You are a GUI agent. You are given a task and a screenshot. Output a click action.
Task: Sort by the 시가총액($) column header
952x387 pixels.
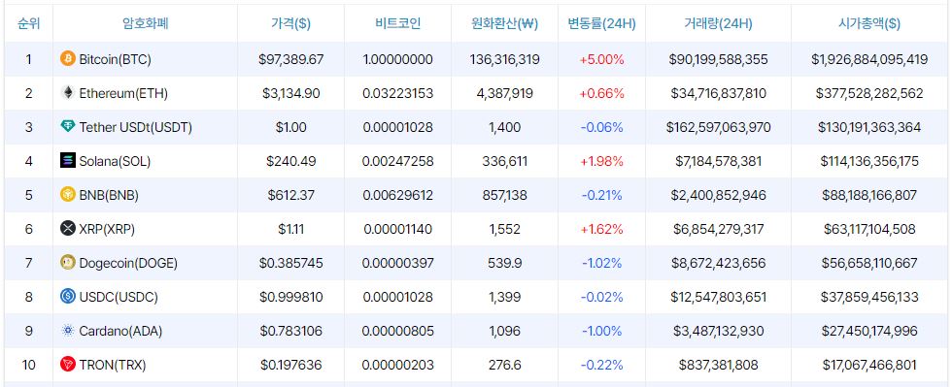[x=869, y=23]
